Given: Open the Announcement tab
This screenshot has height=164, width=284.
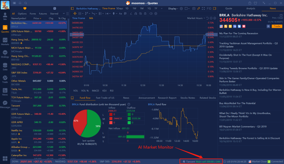Looking at the screenshot, I should point(147,98).
